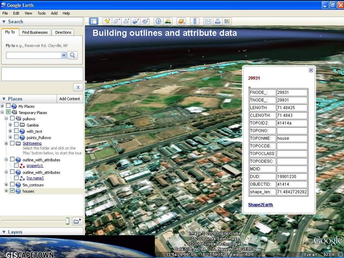Clear search results with X button

(x=78, y=87)
